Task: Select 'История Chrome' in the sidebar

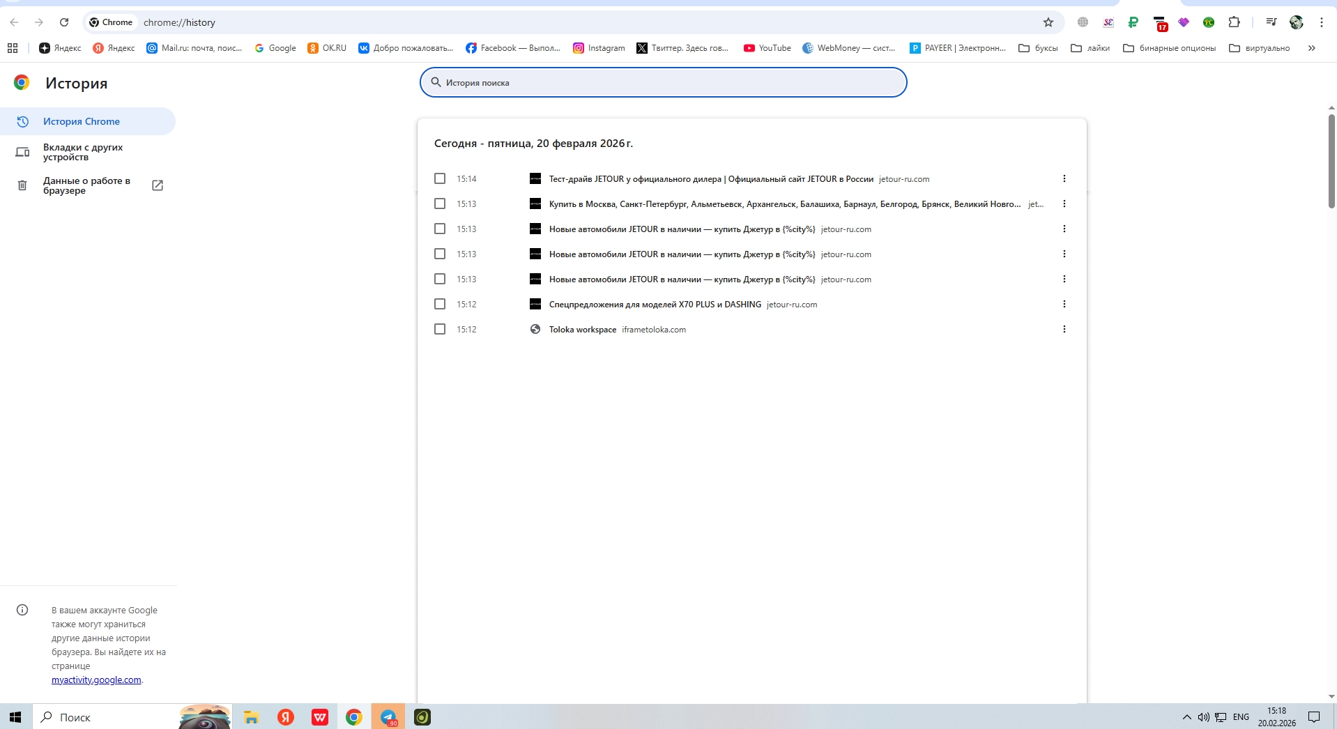Action: tap(88, 121)
